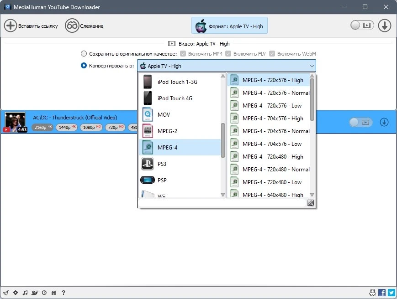
Task: Open the Tracking binoculars icon
Action: coord(72,26)
